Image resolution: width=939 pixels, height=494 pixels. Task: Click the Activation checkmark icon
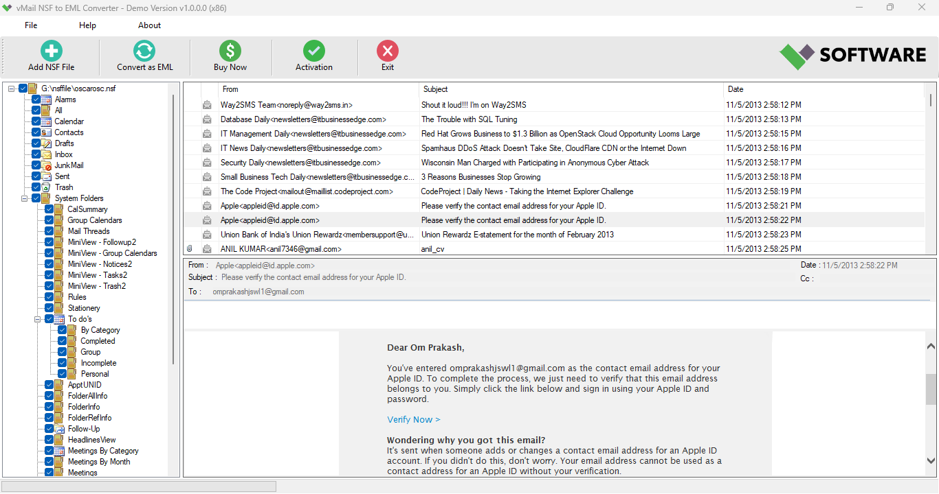[x=314, y=50]
